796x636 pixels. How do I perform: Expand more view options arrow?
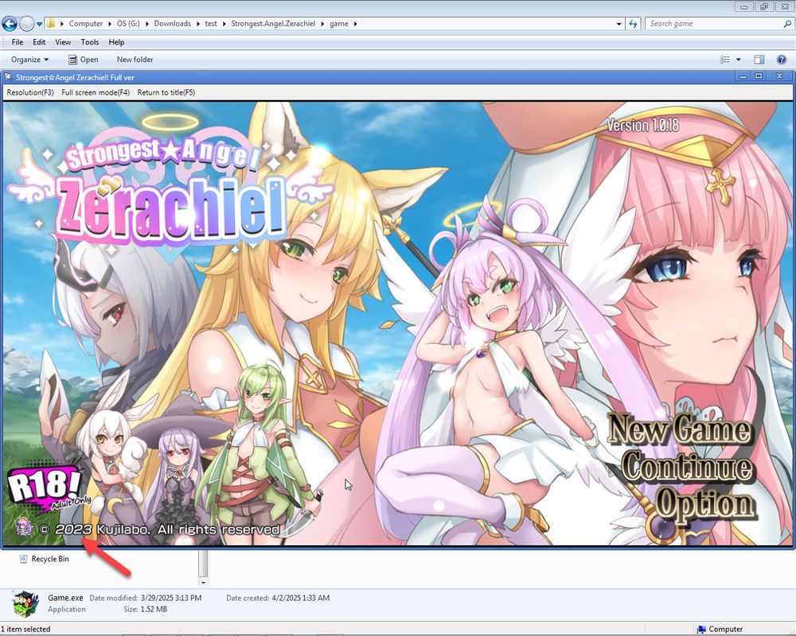738,60
